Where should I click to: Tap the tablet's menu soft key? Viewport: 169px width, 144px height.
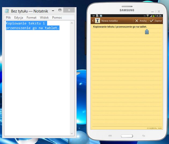coord(110,136)
